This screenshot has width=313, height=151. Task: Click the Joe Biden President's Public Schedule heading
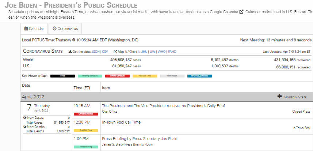[x=71, y=5]
